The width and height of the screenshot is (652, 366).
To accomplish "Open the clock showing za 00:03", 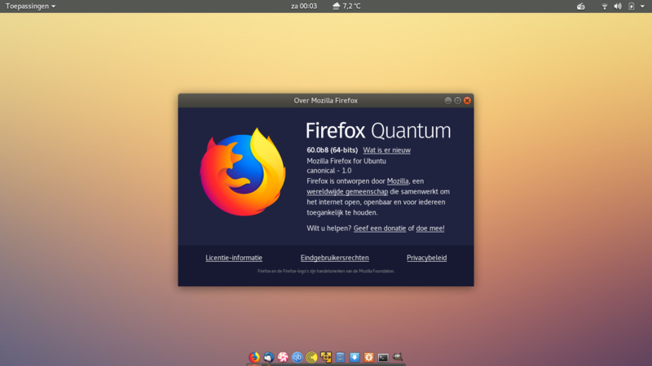I will (x=304, y=7).
